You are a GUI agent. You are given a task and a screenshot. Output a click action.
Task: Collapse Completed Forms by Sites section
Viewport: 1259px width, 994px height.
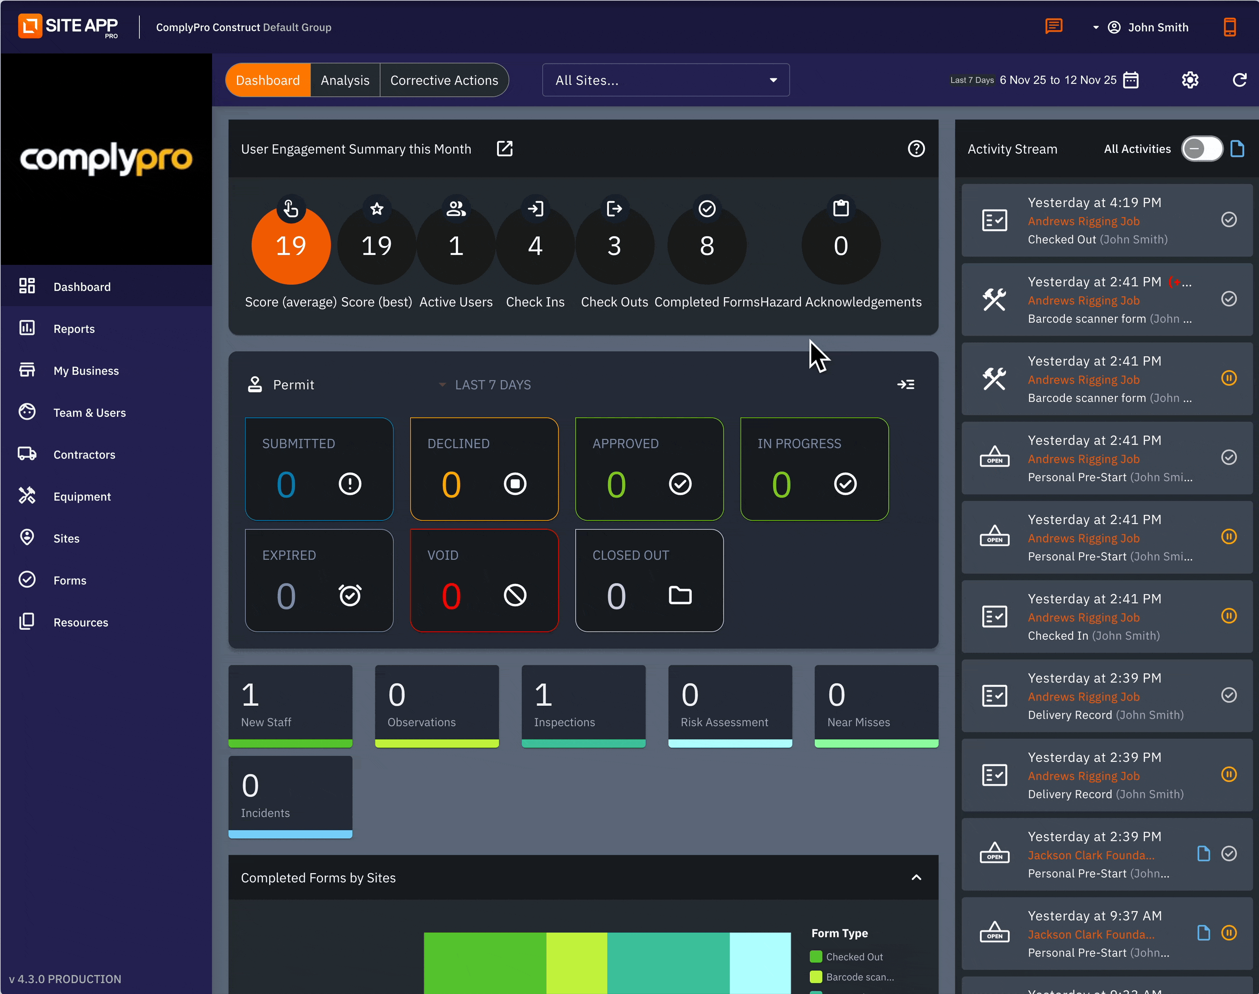pyautogui.click(x=916, y=878)
